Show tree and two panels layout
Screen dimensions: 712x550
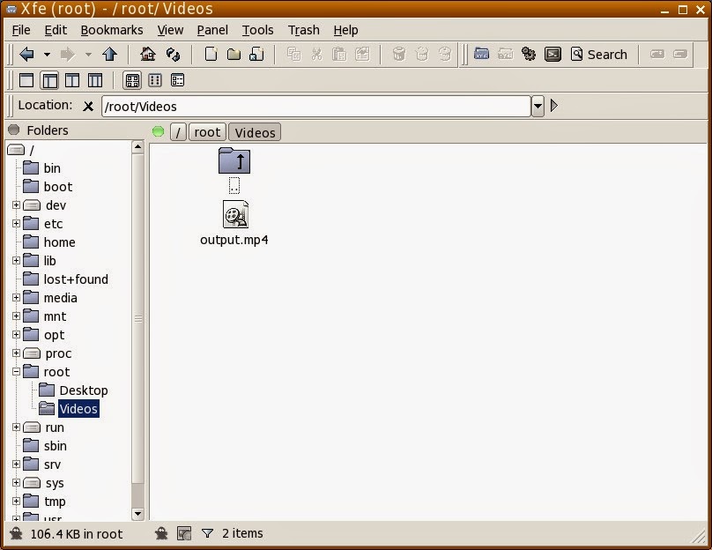pyautogui.click(x=95, y=80)
